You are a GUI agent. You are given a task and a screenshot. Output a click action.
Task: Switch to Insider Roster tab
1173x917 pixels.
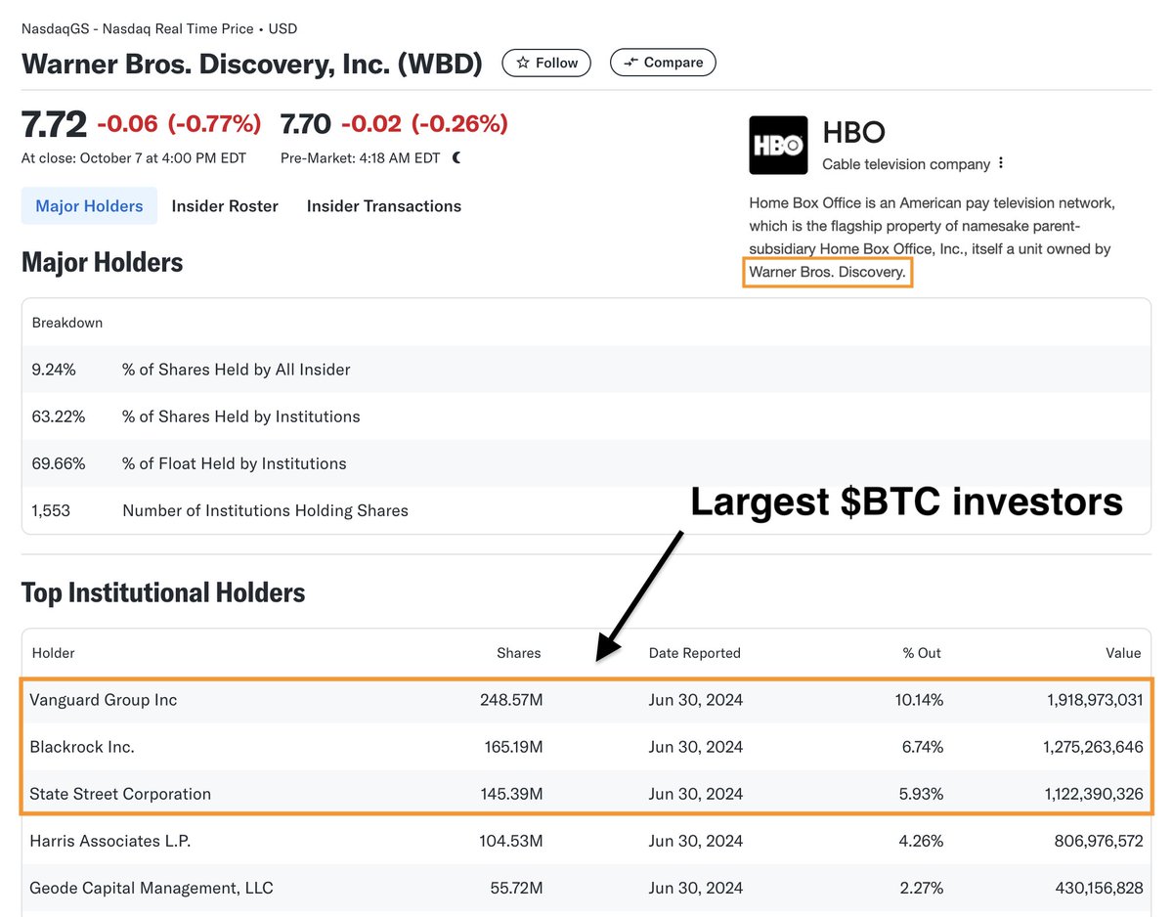click(x=225, y=206)
